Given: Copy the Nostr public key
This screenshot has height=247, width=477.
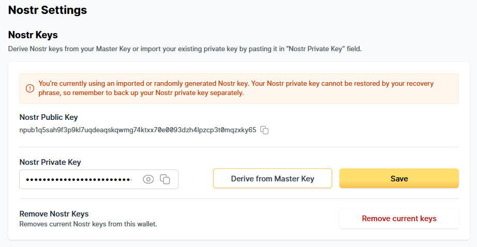Looking at the screenshot, I should pos(264,130).
